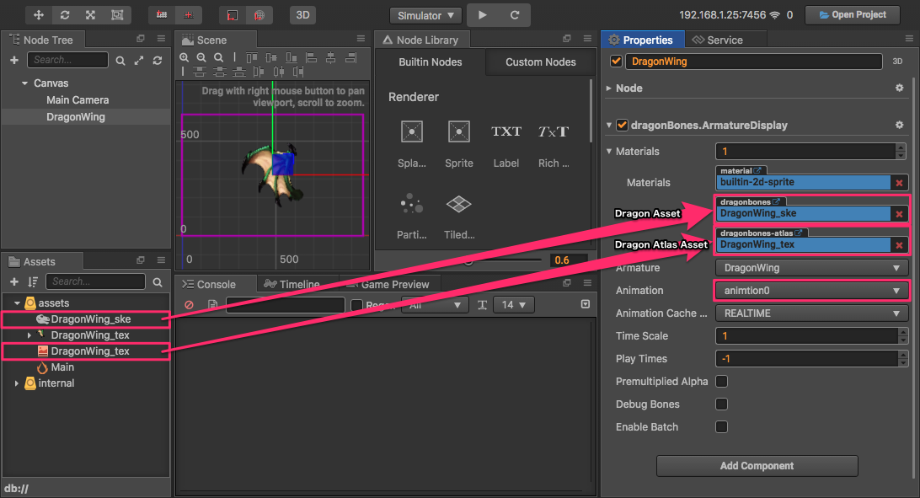The image size is (920, 498).
Task: Clear the console log
Action: click(189, 305)
